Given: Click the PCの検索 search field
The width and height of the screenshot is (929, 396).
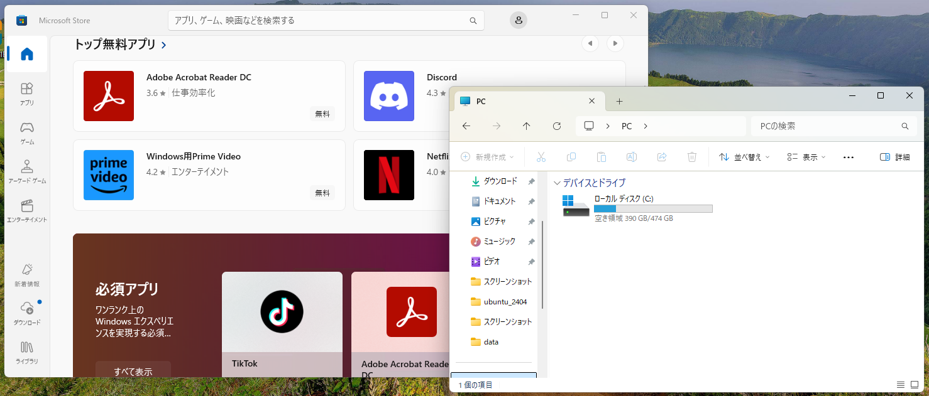Looking at the screenshot, I should coord(833,126).
